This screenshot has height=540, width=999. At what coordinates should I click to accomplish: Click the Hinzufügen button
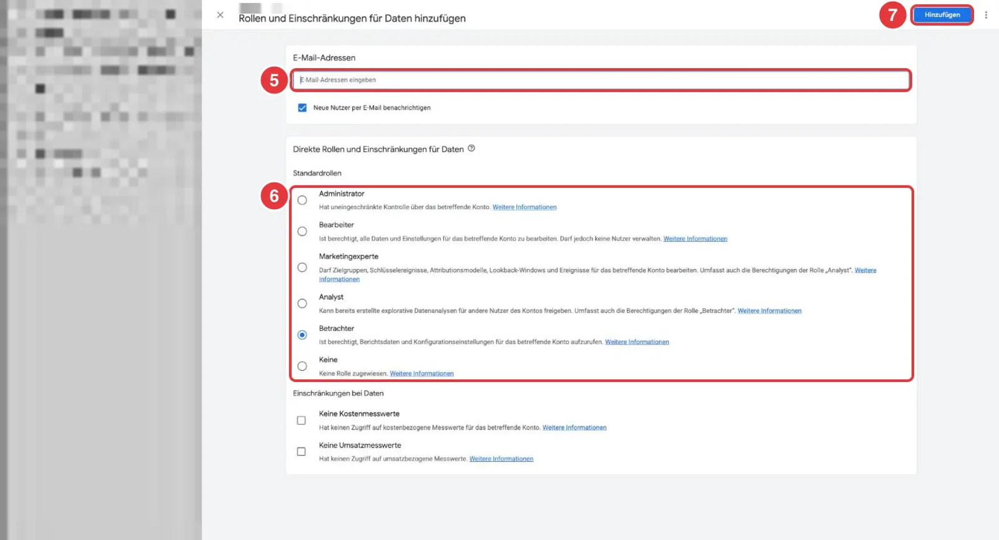pyautogui.click(x=942, y=15)
